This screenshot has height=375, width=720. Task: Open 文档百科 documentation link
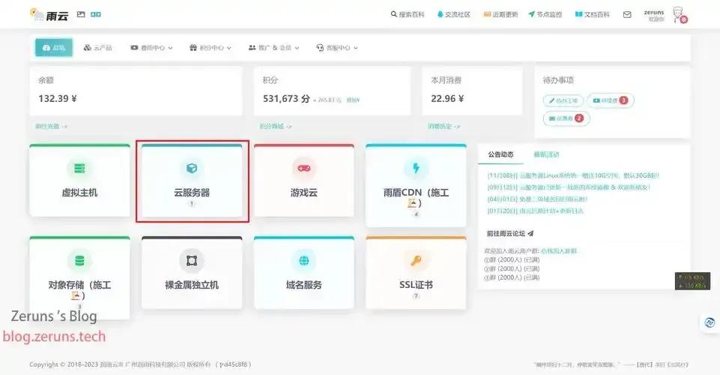pyautogui.click(x=593, y=15)
